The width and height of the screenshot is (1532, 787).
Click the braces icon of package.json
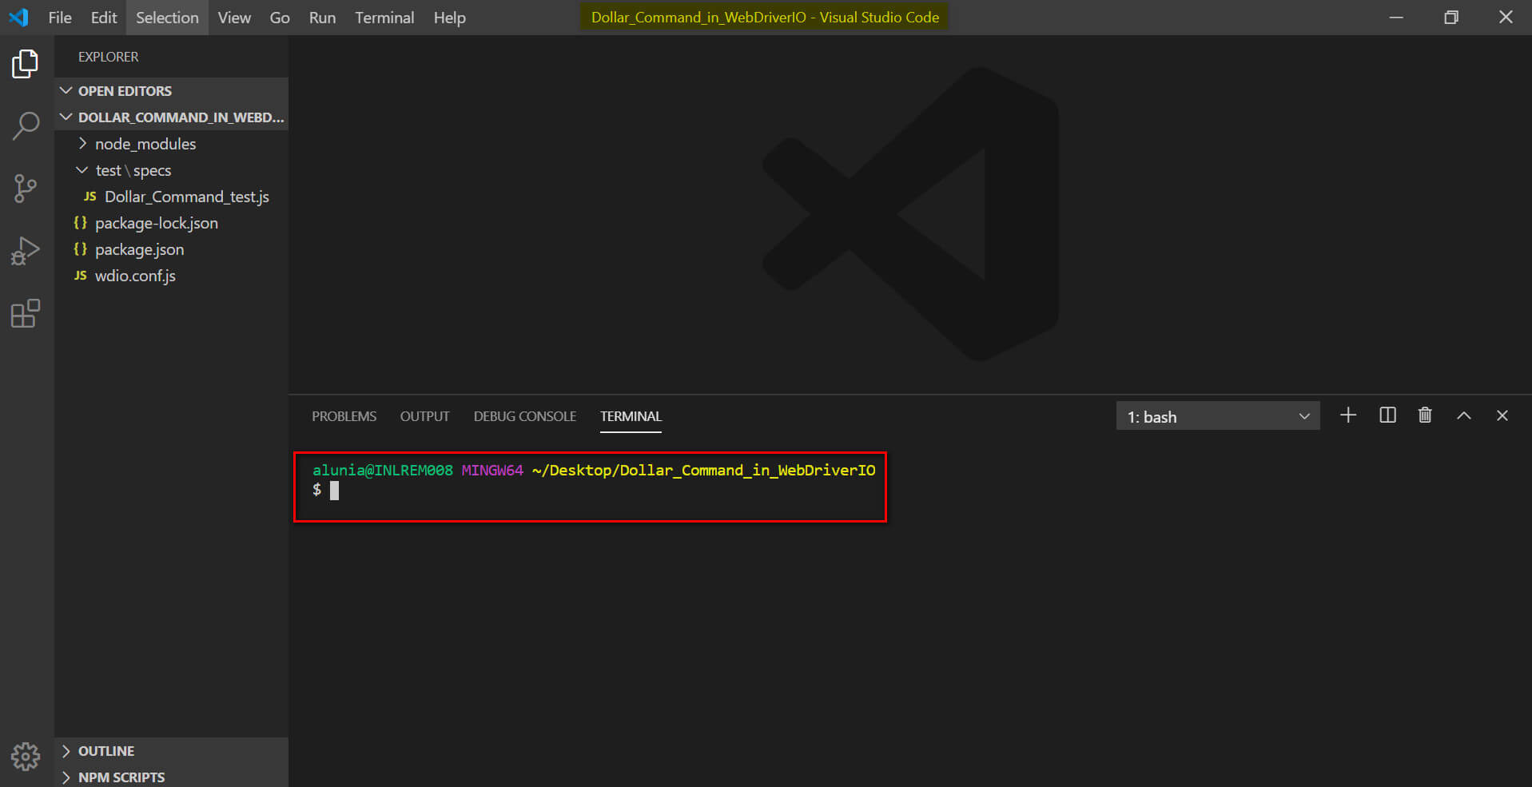[80, 249]
